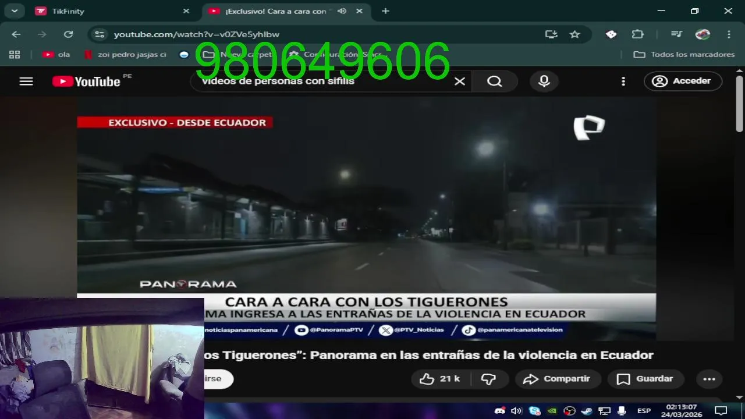Click the Acceder sign-in button
The image size is (745, 419).
click(x=683, y=81)
